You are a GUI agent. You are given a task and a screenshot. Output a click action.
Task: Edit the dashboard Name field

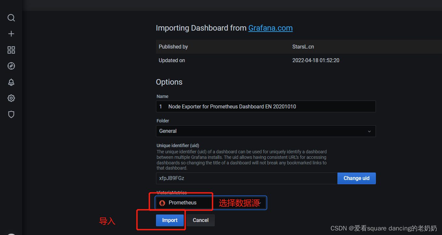[x=266, y=106]
